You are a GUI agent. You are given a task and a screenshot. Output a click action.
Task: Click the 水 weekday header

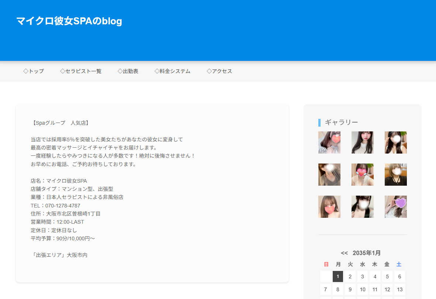click(363, 264)
